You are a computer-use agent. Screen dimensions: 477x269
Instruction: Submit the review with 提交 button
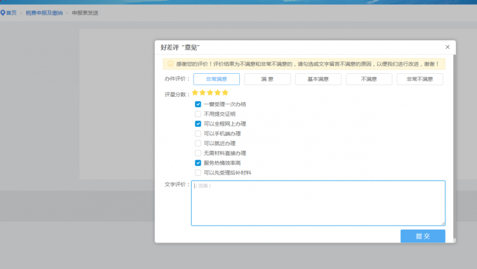tap(423, 236)
